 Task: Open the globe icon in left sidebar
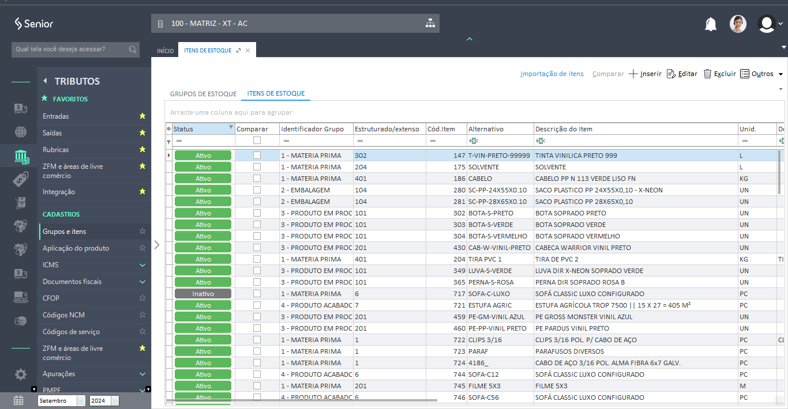(x=21, y=132)
